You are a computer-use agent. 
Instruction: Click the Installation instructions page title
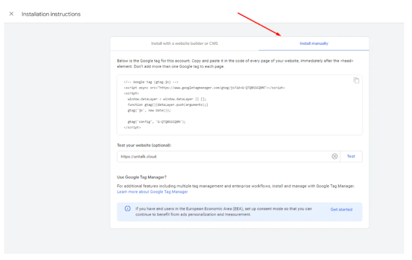[51, 14]
